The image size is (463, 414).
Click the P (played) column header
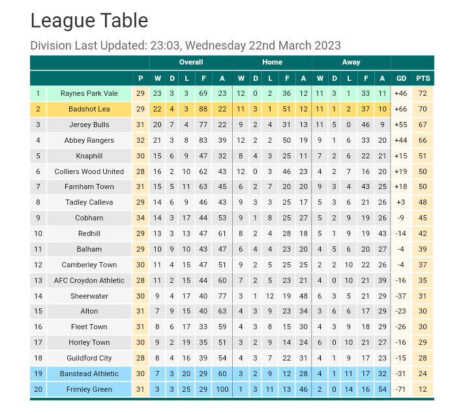click(x=141, y=78)
